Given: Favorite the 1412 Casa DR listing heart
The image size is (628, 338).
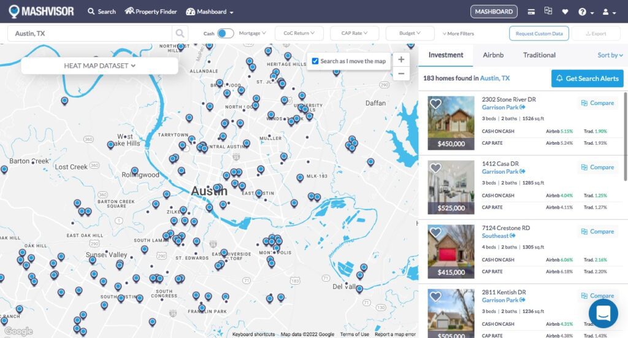Looking at the screenshot, I should point(435,168).
